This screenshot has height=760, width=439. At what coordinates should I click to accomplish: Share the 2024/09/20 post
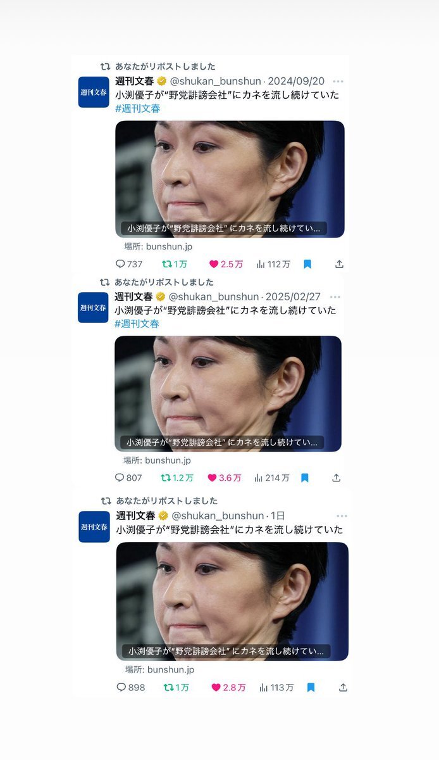[x=339, y=264]
